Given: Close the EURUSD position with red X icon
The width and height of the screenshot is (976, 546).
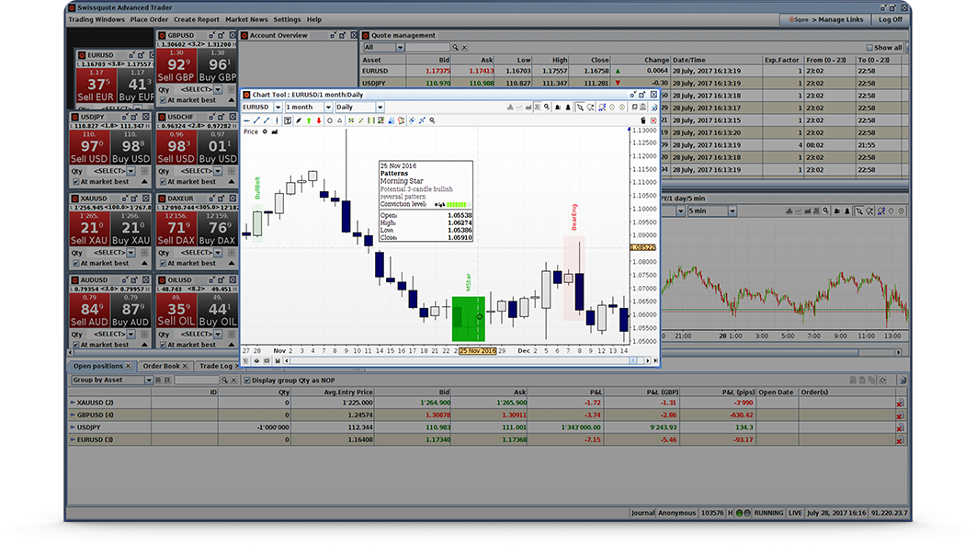Looking at the screenshot, I should click(900, 440).
